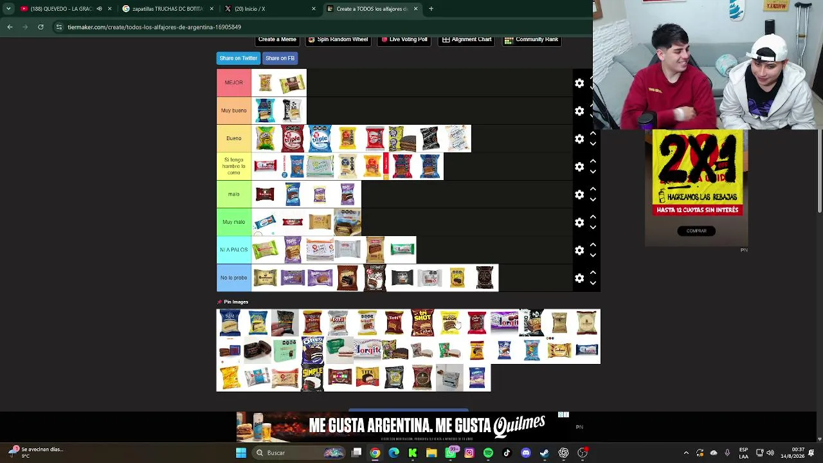Select the red MEJOR tier label
This screenshot has width=823, height=463.
pyautogui.click(x=234, y=83)
